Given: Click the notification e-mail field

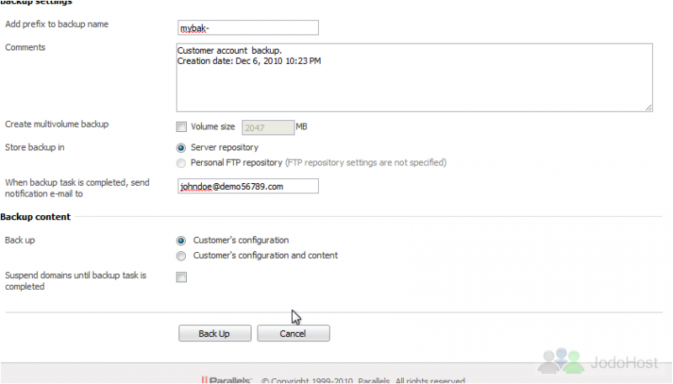Looking at the screenshot, I should [x=248, y=187].
